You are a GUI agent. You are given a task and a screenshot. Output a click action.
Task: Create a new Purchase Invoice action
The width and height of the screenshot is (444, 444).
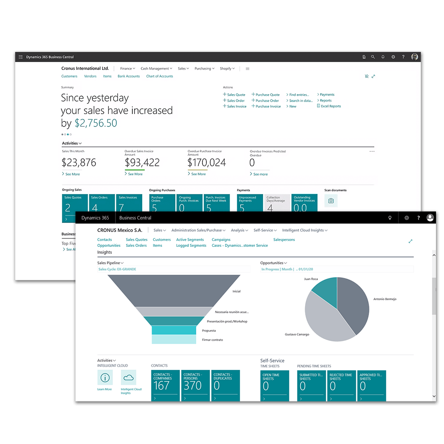(266, 106)
